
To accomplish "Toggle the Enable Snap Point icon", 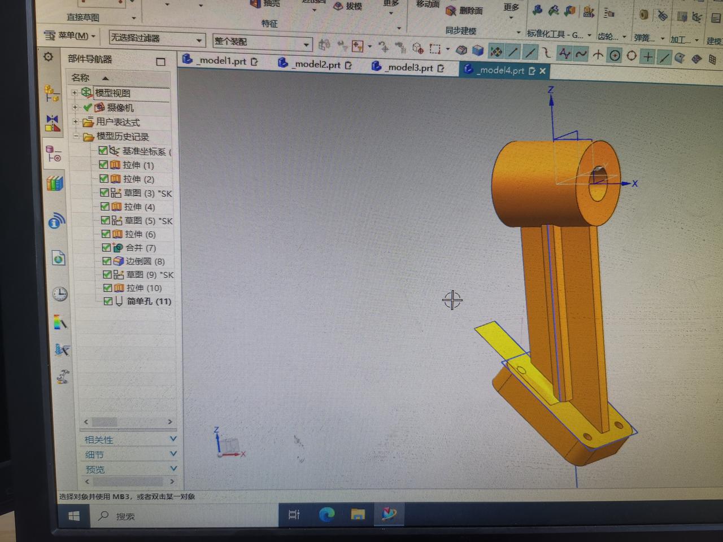I will pos(496,52).
